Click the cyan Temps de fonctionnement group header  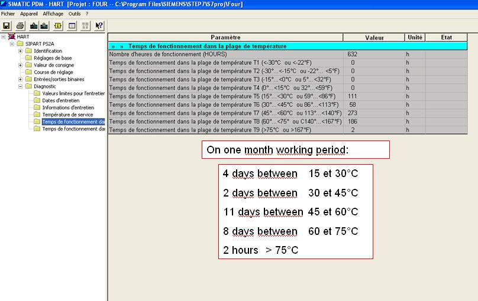288,46
